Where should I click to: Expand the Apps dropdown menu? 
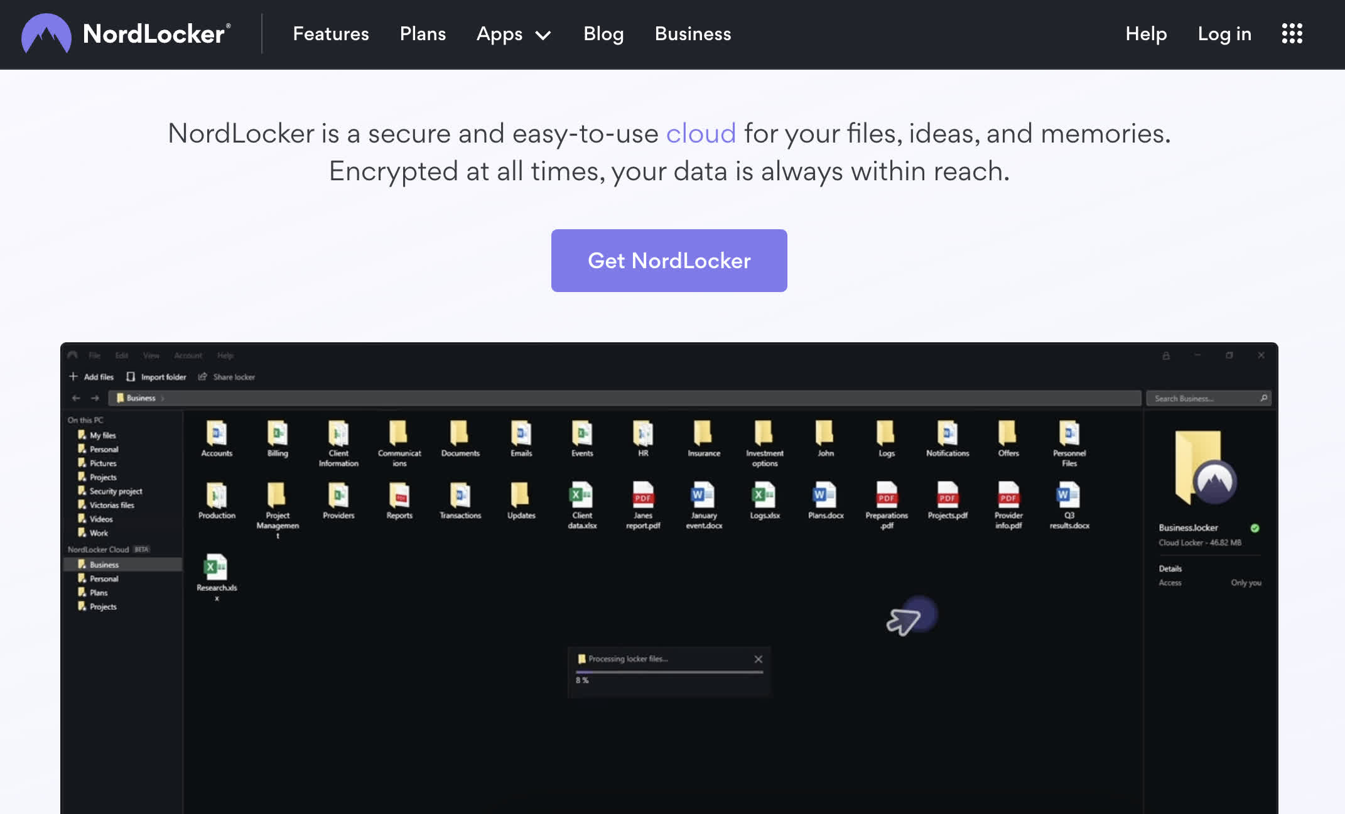click(x=514, y=34)
